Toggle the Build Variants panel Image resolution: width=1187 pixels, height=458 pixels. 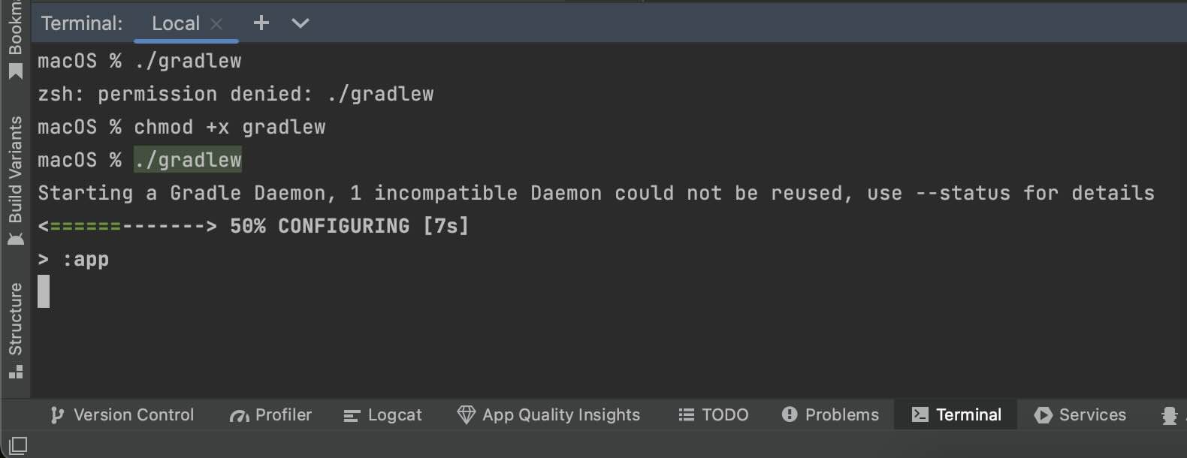coord(15,180)
